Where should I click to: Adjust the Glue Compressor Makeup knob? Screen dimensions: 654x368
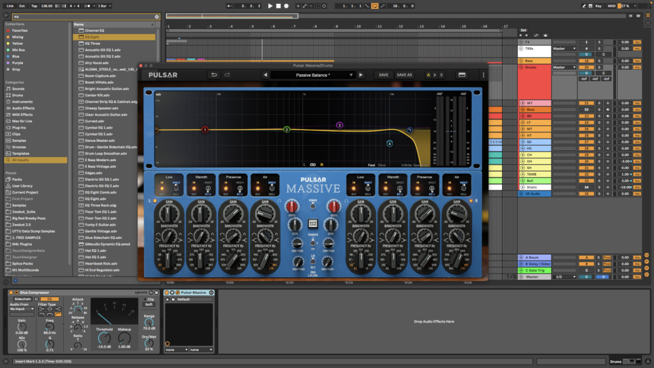click(x=125, y=339)
